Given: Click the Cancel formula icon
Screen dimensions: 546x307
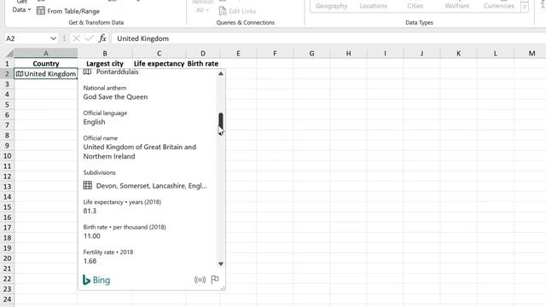Looking at the screenshot, I should [76, 38].
